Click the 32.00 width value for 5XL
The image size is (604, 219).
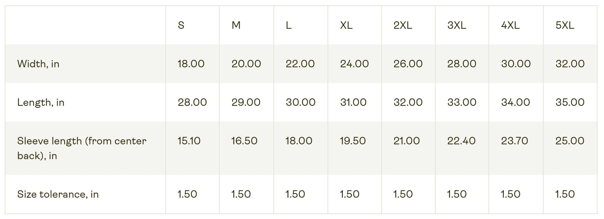(570, 64)
